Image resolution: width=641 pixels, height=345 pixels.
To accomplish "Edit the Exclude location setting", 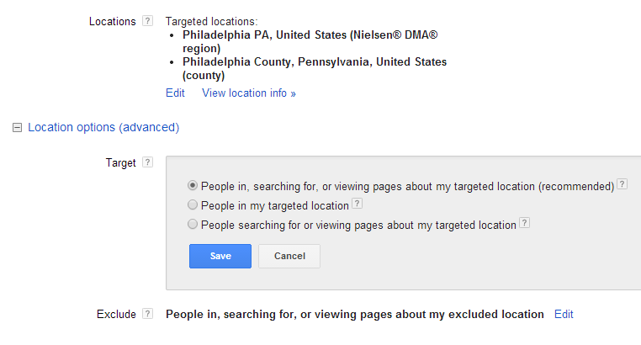I will [x=564, y=314].
